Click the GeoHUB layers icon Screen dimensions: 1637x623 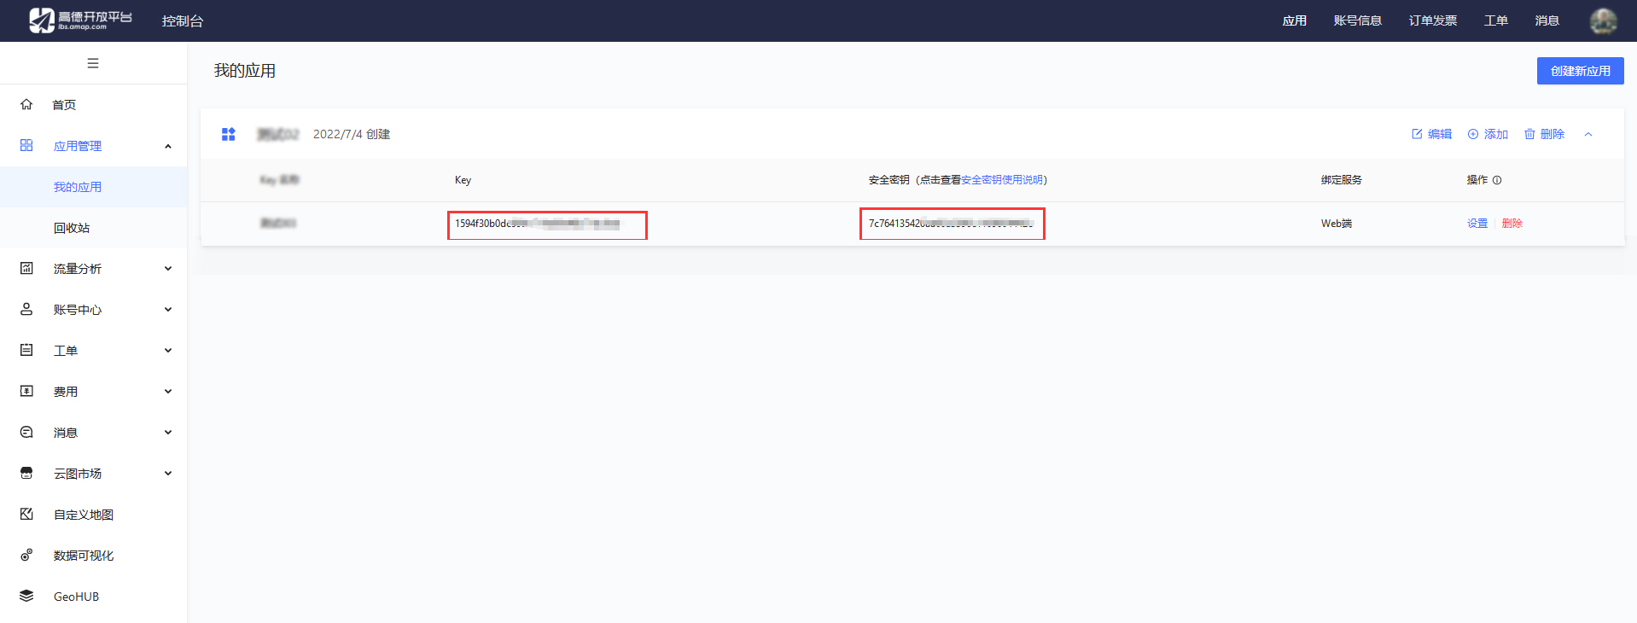coord(26,596)
